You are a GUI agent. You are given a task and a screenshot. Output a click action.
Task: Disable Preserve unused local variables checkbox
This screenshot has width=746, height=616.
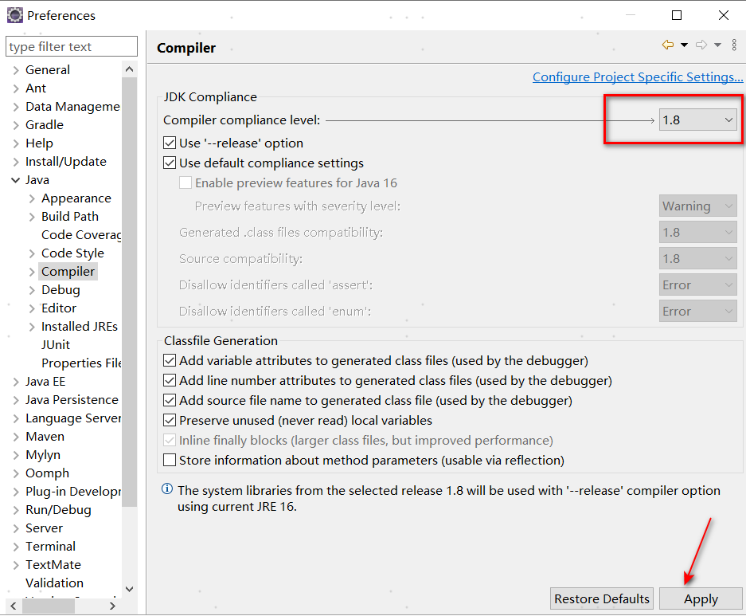[170, 420]
